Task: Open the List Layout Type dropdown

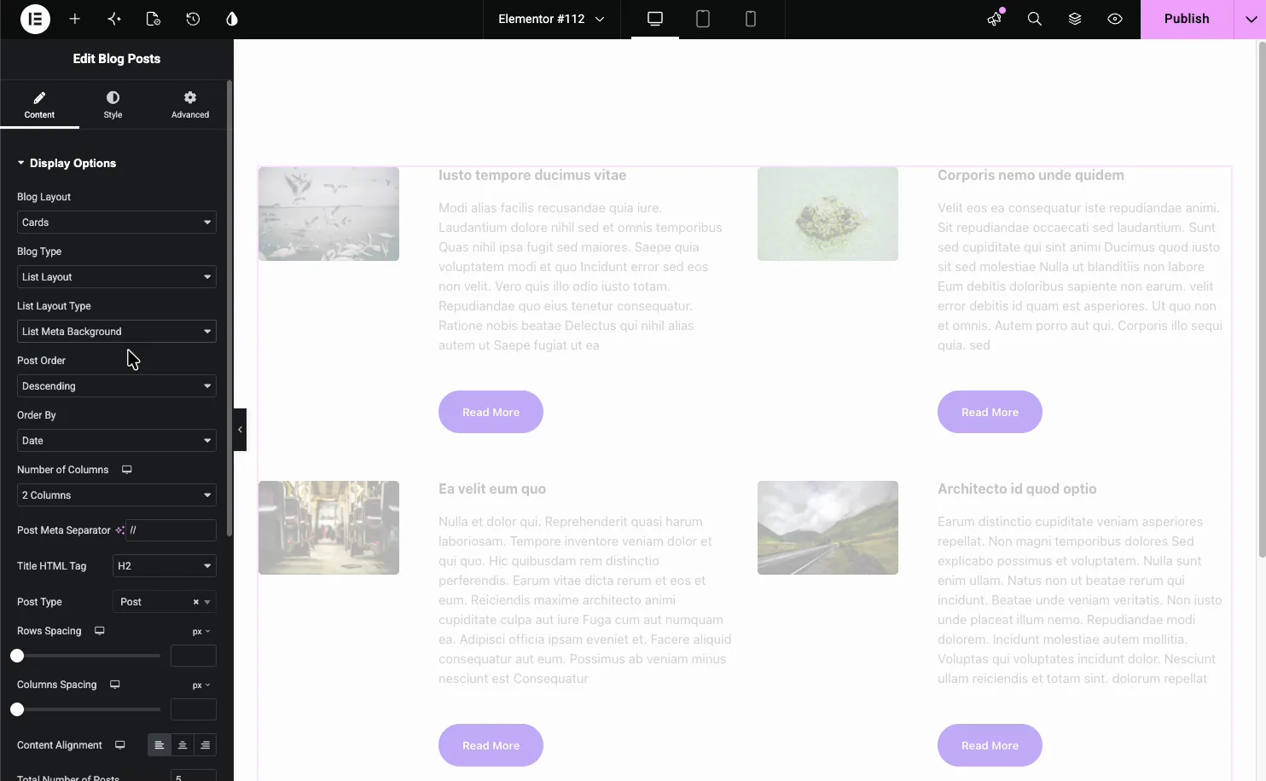Action: click(117, 332)
